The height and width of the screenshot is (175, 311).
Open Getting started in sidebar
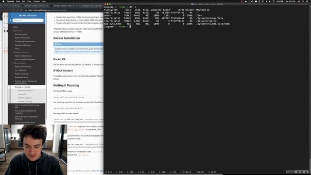pos(20,35)
